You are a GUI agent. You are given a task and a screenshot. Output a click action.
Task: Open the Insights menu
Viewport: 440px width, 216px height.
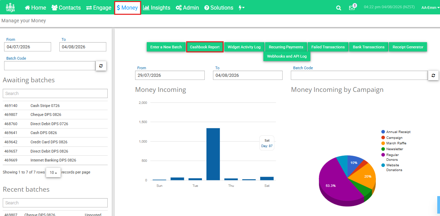[157, 8]
